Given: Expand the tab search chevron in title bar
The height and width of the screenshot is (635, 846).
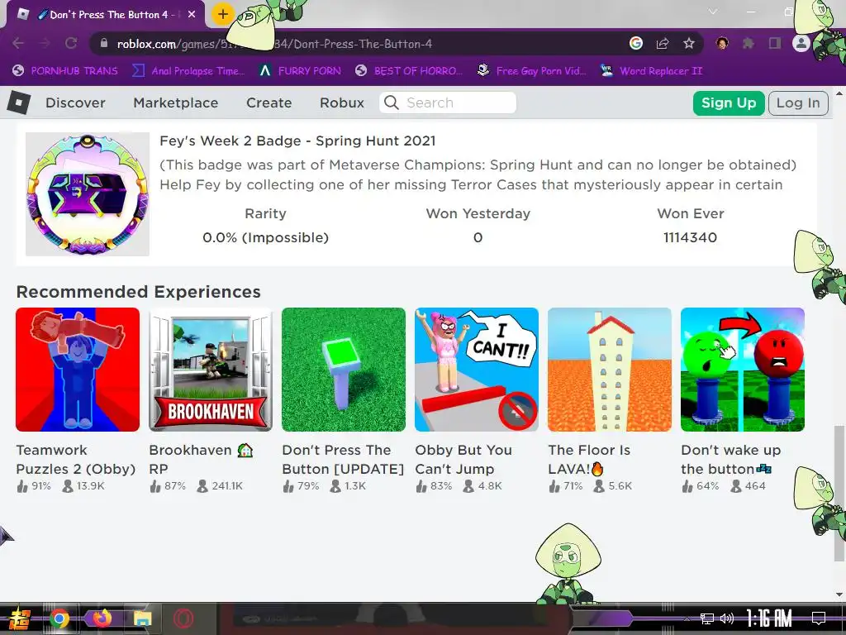Looking at the screenshot, I should [x=713, y=12].
